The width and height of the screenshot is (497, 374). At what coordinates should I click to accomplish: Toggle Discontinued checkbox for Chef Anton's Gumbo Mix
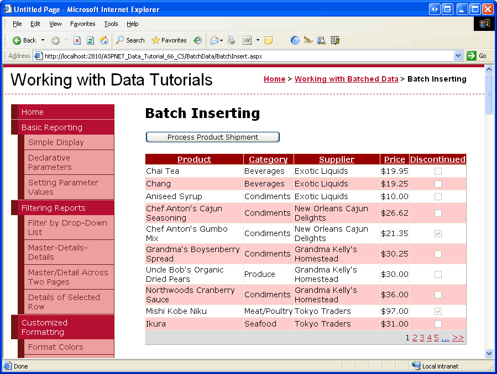[438, 234]
